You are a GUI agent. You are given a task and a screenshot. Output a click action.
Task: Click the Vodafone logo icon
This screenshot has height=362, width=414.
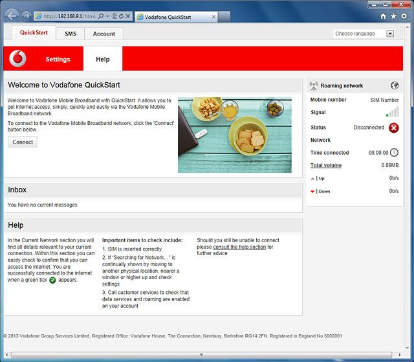(x=18, y=59)
